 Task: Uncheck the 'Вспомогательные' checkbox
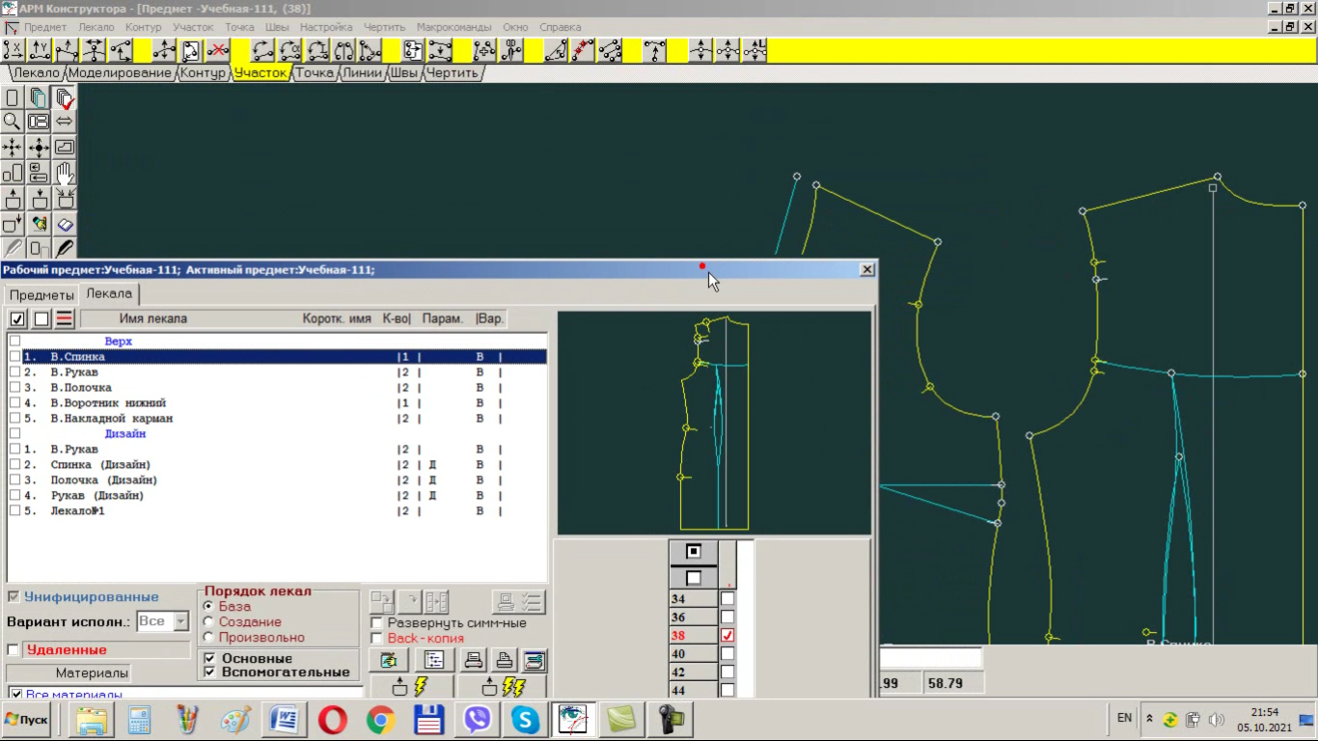(210, 672)
